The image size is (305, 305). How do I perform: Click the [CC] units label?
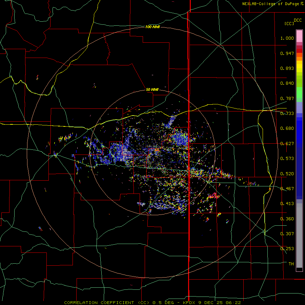(289, 23)
